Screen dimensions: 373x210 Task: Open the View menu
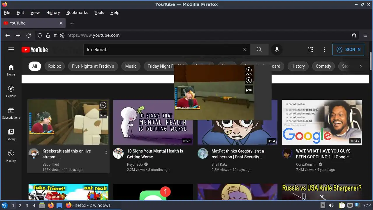tap(35, 13)
